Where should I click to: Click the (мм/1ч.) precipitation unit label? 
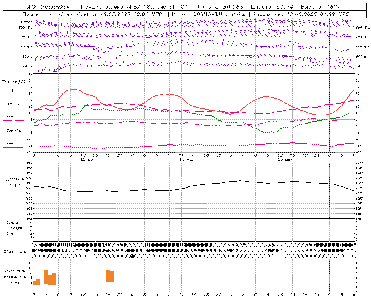coord(15,233)
